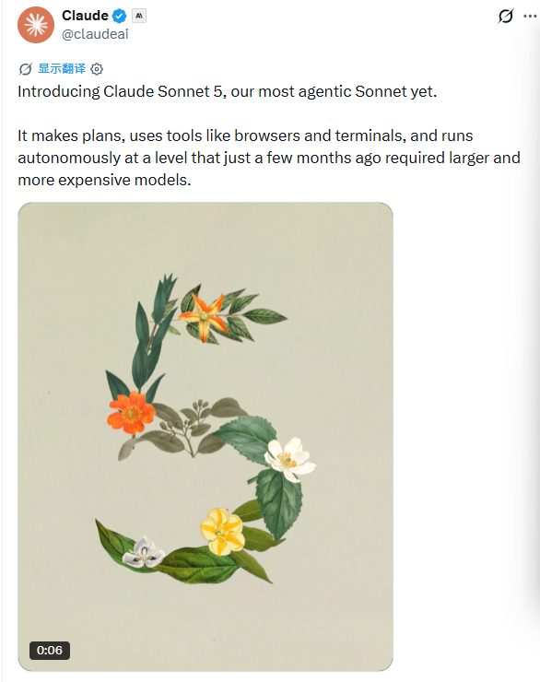Open translation settings gear icon
The width and height of the screenshot is (540, 682).
(x=97, y=69)
